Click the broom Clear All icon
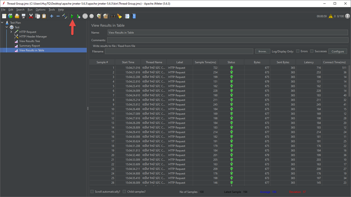 105,16
